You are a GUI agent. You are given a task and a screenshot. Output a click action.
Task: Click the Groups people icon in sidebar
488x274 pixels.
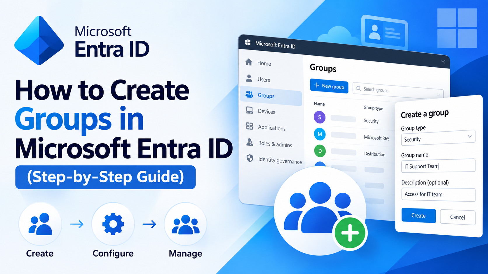point(249,94)
